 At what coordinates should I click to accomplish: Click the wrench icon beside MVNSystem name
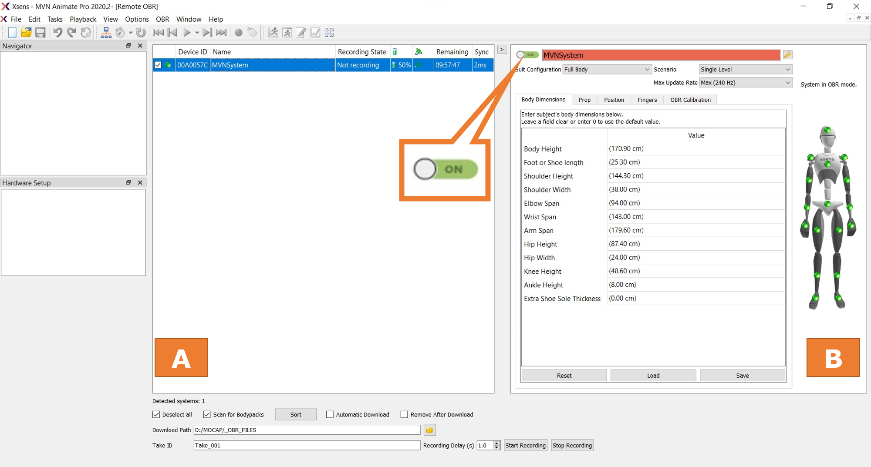pos(787,55)
